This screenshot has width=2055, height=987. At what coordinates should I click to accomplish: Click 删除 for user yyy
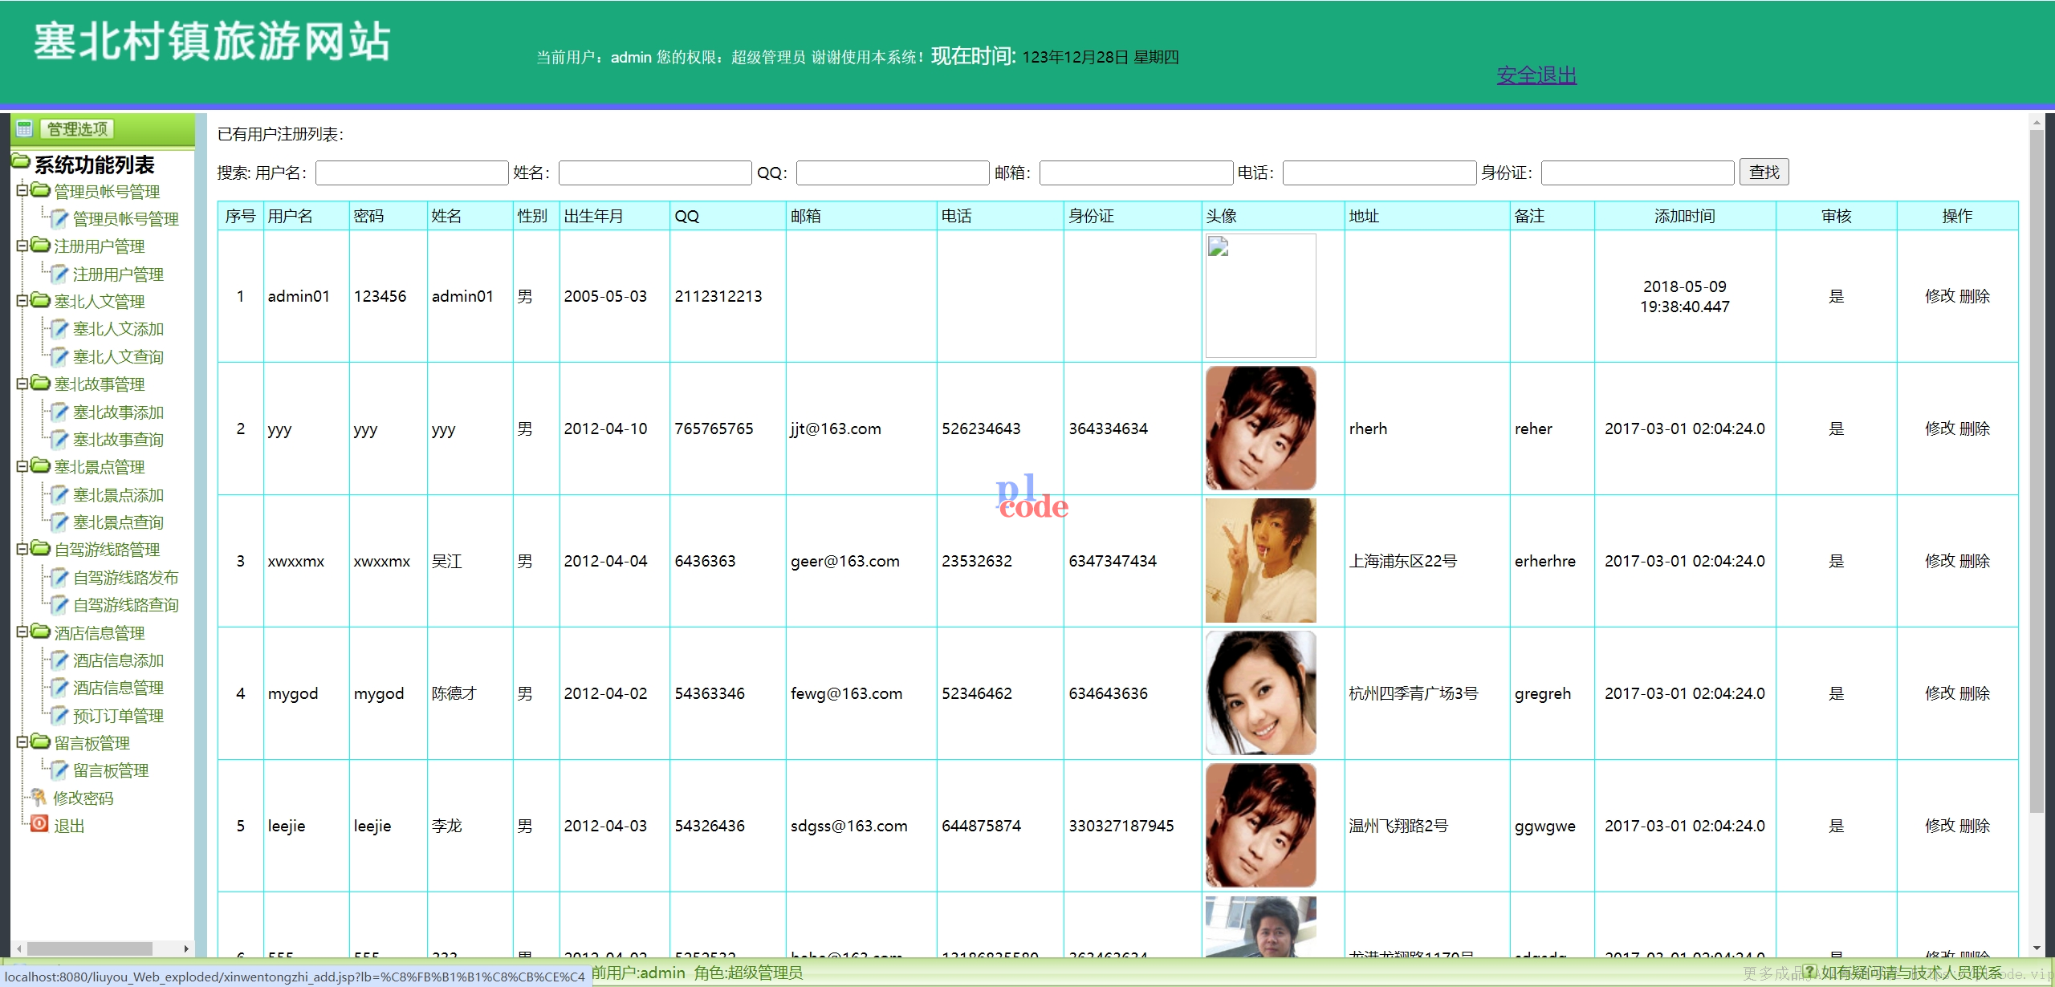[1975, 429]
